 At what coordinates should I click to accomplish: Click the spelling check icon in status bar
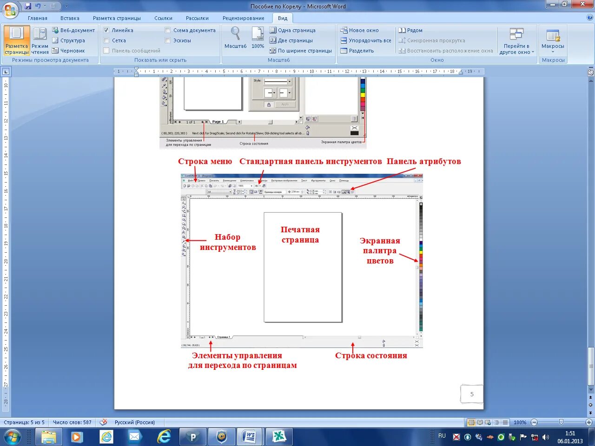[104, 422]
